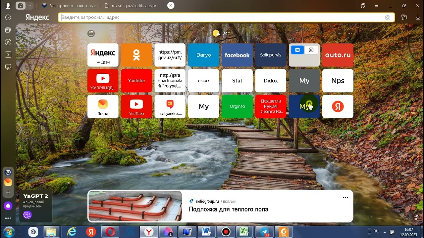Click the window icon above tiles
The image size is (424, 238).
tap(91, 33)
